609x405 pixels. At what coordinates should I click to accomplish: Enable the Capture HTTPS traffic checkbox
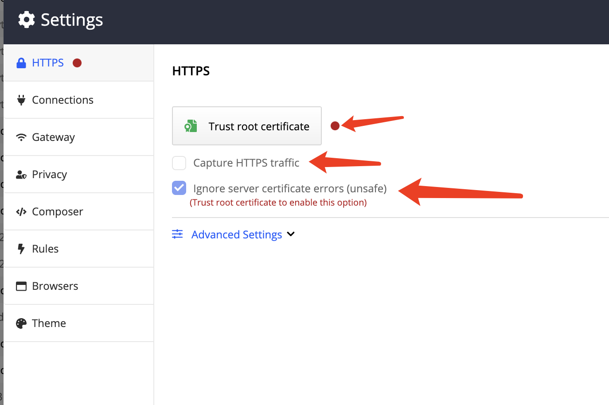179,163
